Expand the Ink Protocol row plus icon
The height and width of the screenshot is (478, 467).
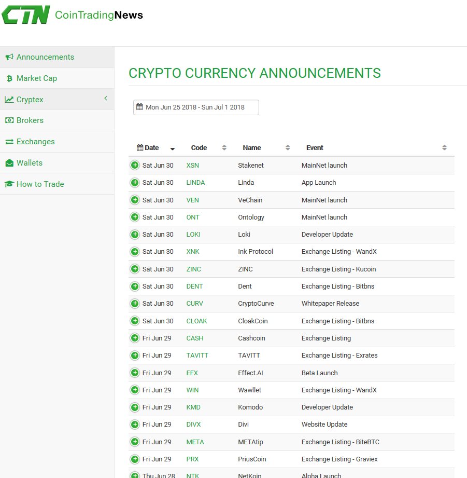(135, 252)
